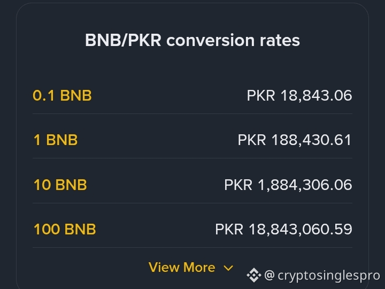Select the 100 BNB label
Screen dimensions: 385x289
pyautogui.click(x=65, y=229)
